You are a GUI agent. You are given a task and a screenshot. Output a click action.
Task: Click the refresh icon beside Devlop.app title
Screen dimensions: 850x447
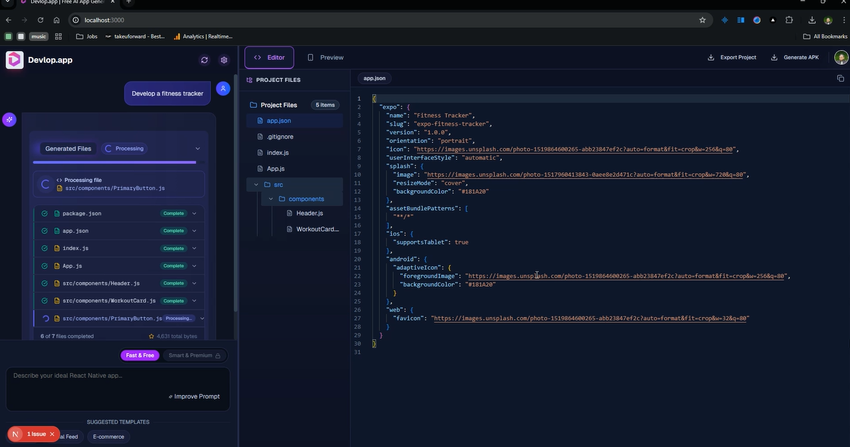204,60
